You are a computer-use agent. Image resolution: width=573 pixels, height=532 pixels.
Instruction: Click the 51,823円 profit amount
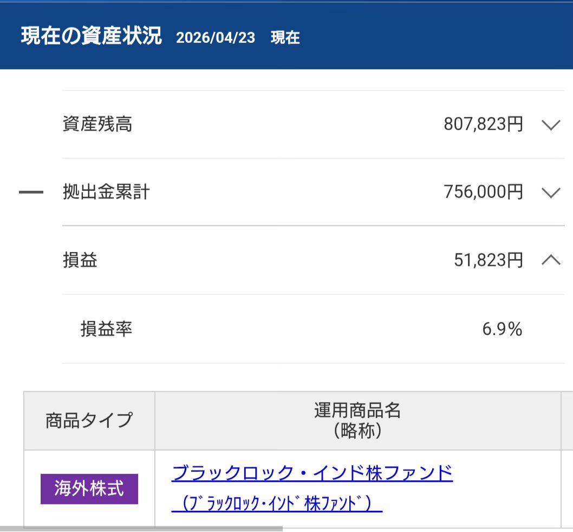[x=489, y=260]
